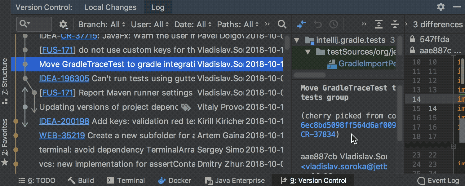465x186 pixels.
Task: Click the revert changes icon
Action: [x=318, y=24]
